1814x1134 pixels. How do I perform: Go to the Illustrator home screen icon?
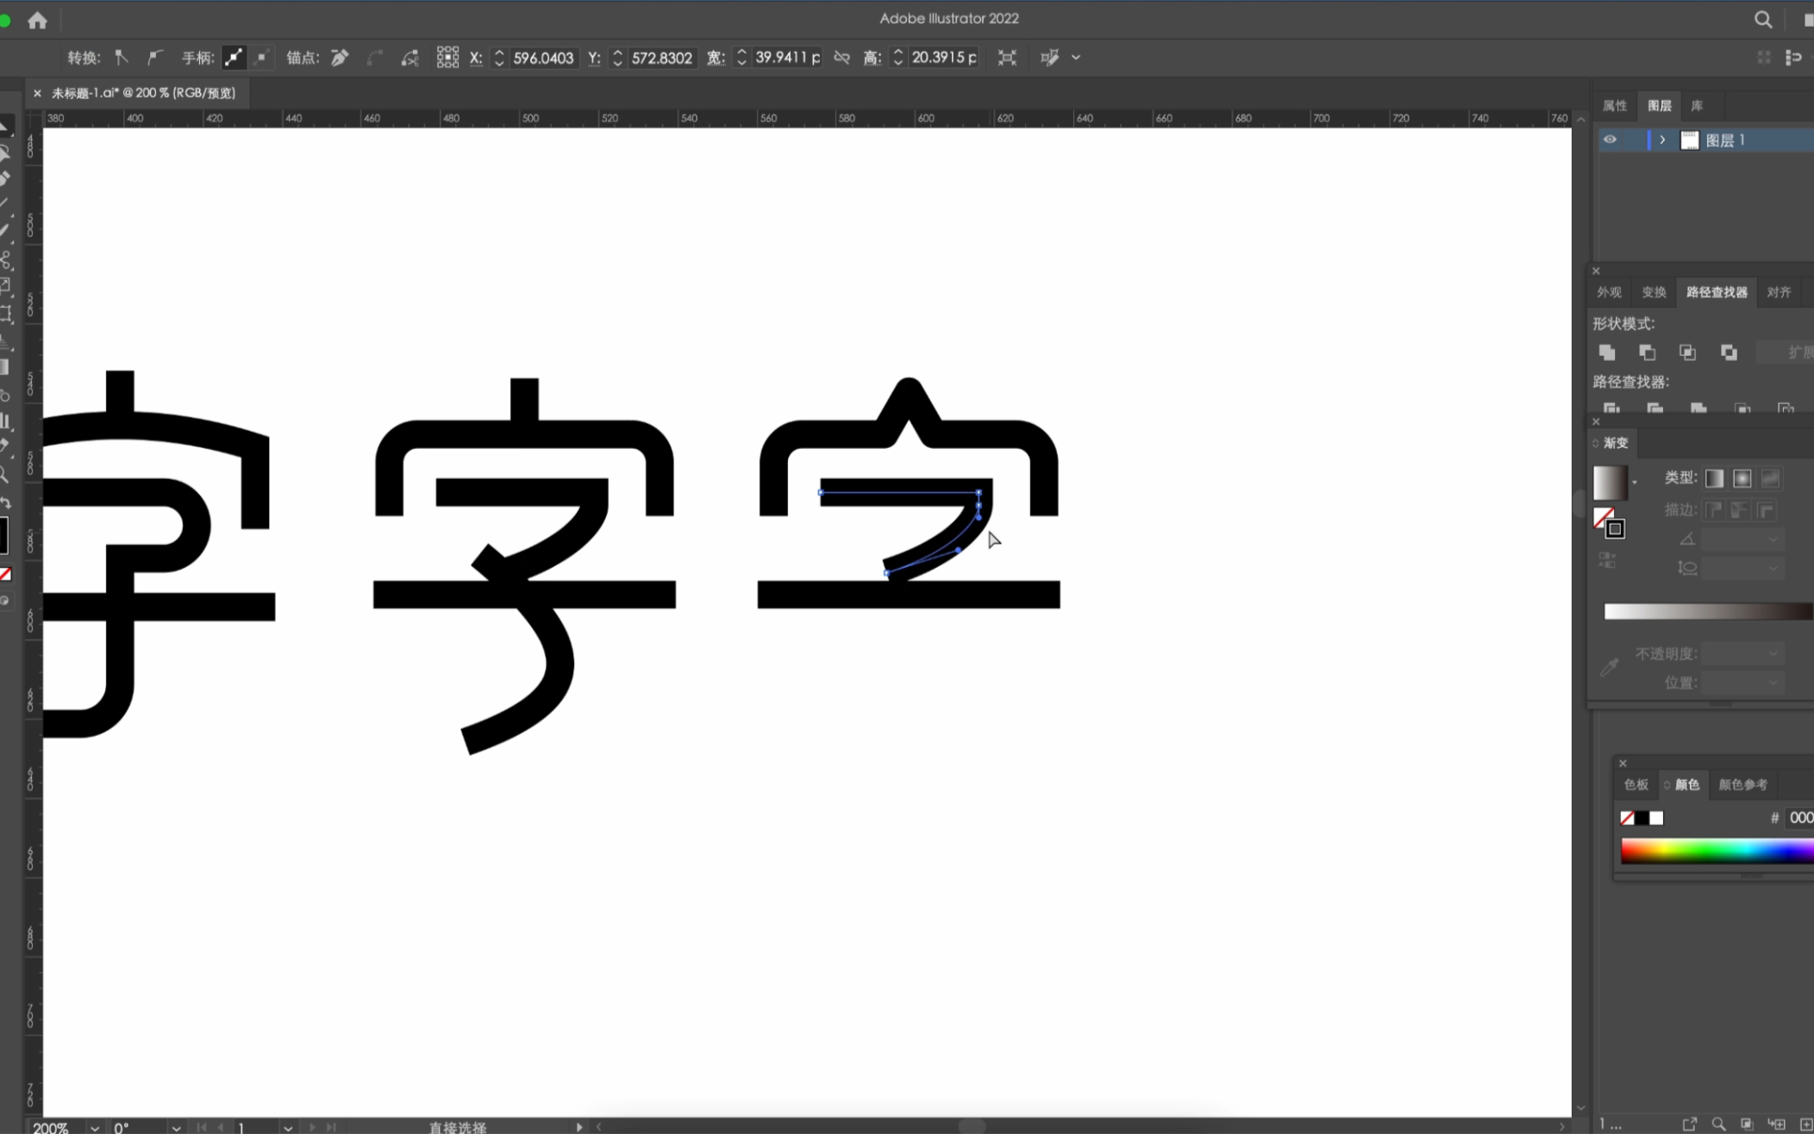pyautogui.click(x=37, y=20)
